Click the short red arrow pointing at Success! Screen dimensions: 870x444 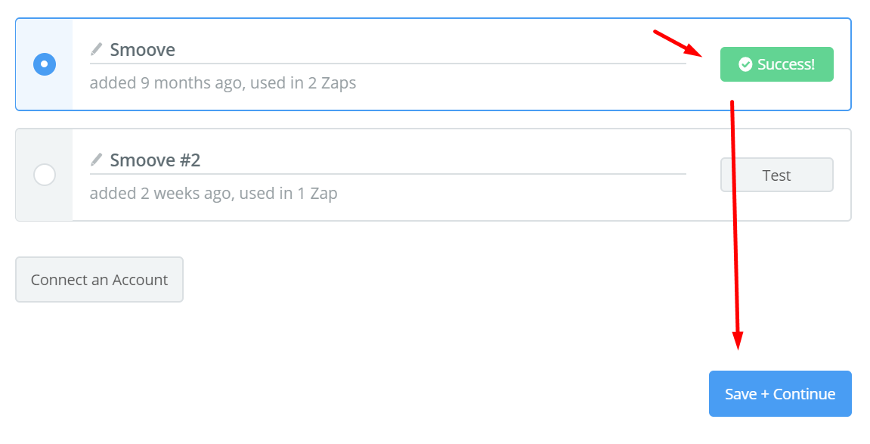coord(678,43)
